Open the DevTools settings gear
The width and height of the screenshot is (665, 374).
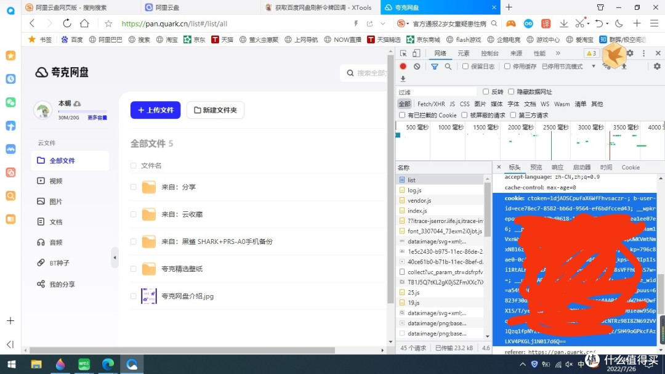630,53
